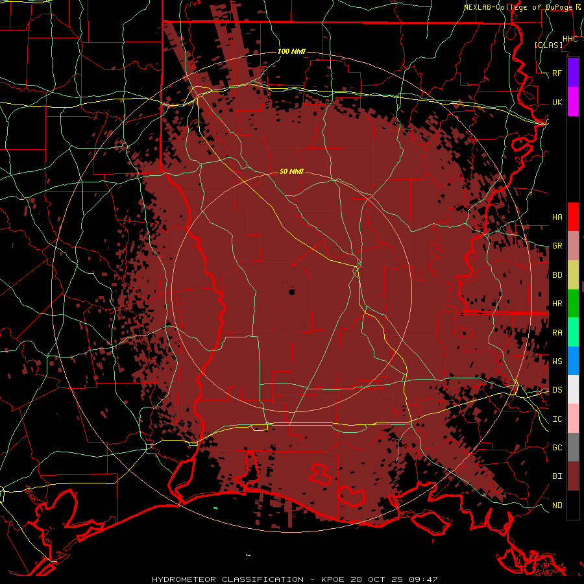The height and width of the screenshot is (584, 584).
Task: Click the "UK" legend label
Action: [557, 102]
